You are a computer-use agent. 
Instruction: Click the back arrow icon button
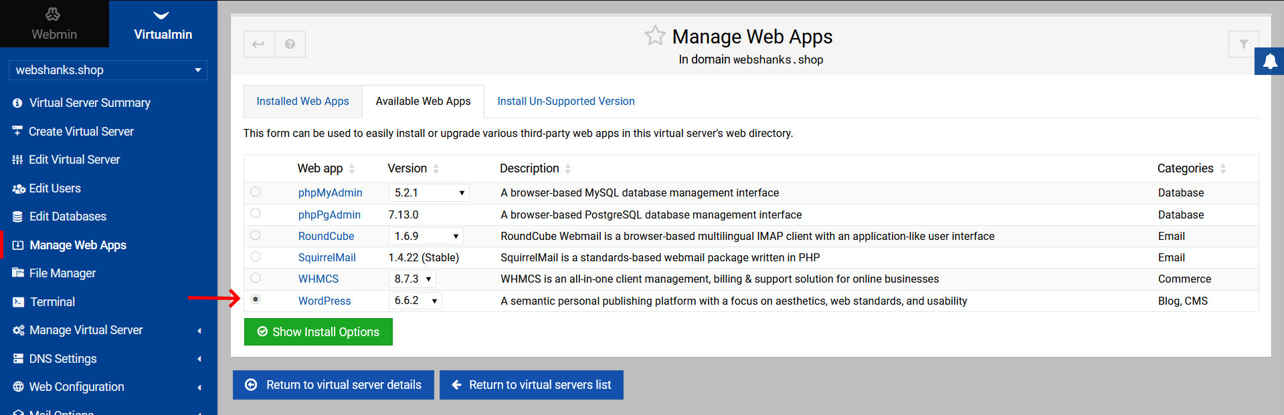pyautogui.click(x=259, y=44)
